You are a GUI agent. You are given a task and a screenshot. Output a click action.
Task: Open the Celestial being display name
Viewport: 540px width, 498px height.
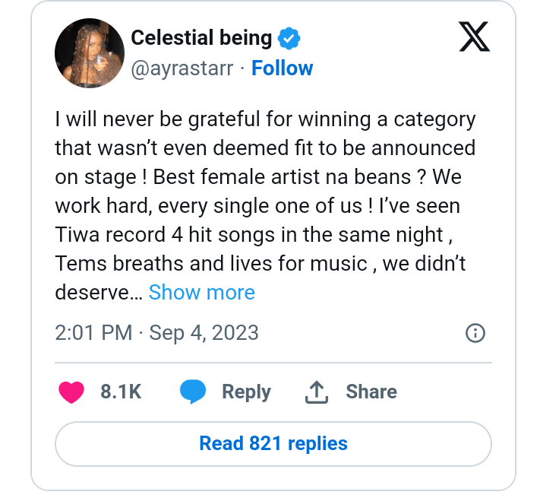[x=201, y=37]
